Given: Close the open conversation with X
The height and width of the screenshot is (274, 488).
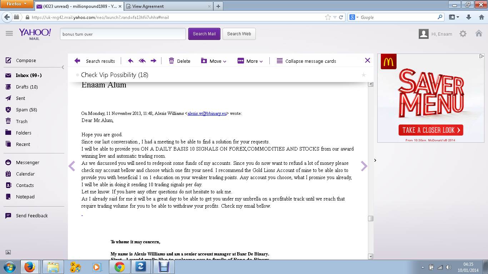Looking at the screenshot, I should (x=368, y=60).
